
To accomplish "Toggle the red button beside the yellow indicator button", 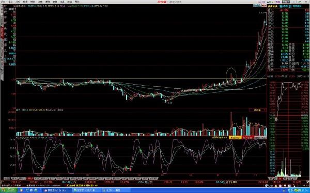I will point(247,137).
